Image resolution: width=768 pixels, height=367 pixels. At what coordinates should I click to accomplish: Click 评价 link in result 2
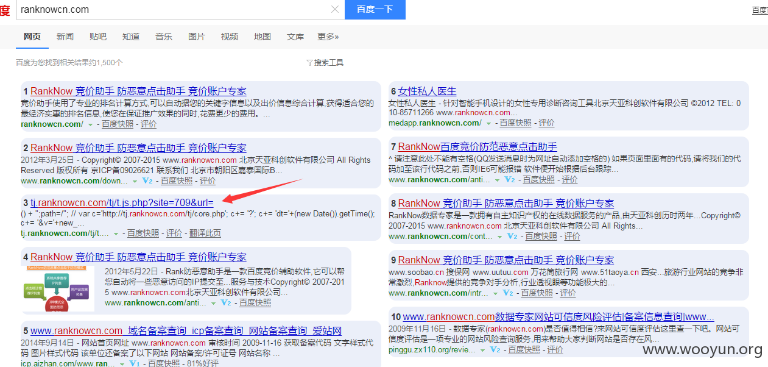coord(208,180)
